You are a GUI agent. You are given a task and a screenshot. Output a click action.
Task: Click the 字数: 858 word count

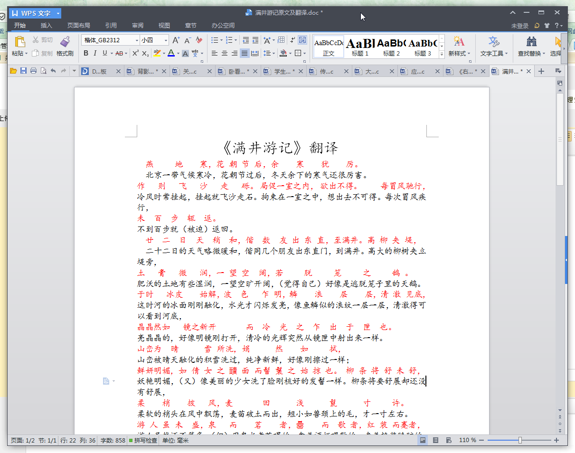point(113,441)
